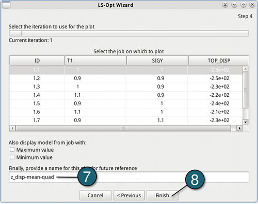258x204 pixels.
Task: Click the Finish button
Action: tap(163, 195)
